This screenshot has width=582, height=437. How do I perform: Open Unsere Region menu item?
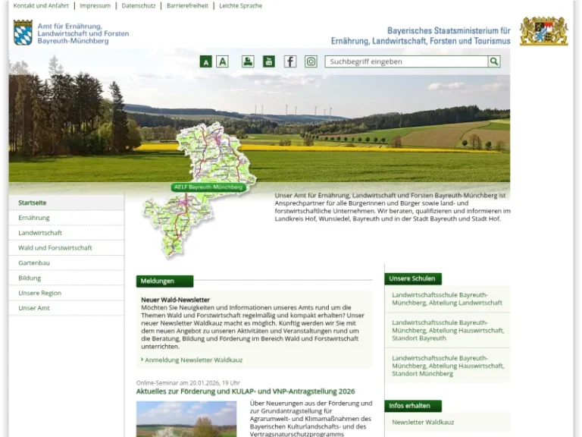pyautogui.click(x=67, y=293)
